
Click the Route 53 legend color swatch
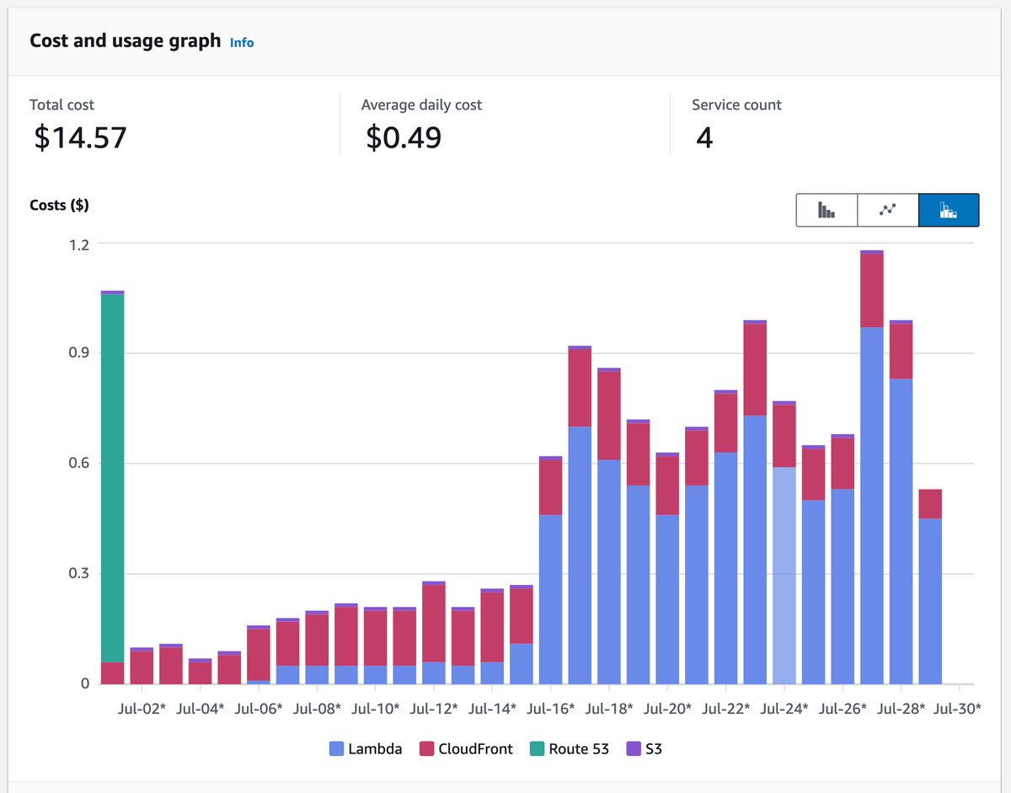(x=536, y=748)
